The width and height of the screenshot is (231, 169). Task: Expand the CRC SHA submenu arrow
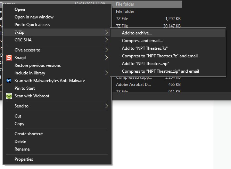click(106, 40)
